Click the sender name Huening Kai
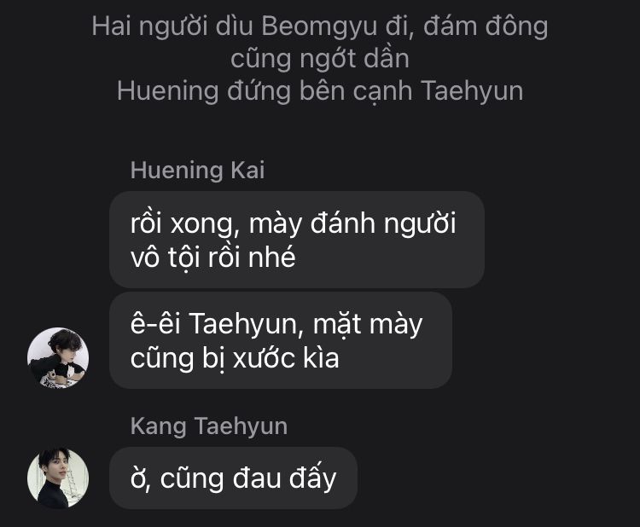 click(x=198, y=170)
